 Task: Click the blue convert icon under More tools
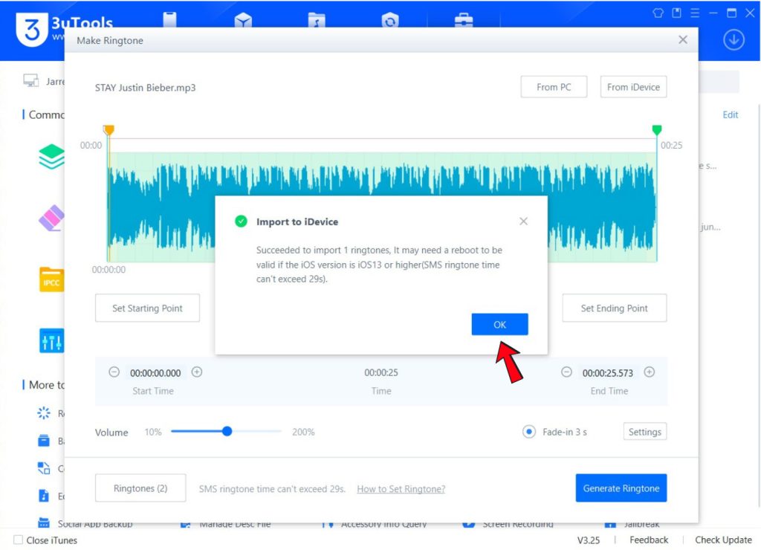(x=44, y=468)
